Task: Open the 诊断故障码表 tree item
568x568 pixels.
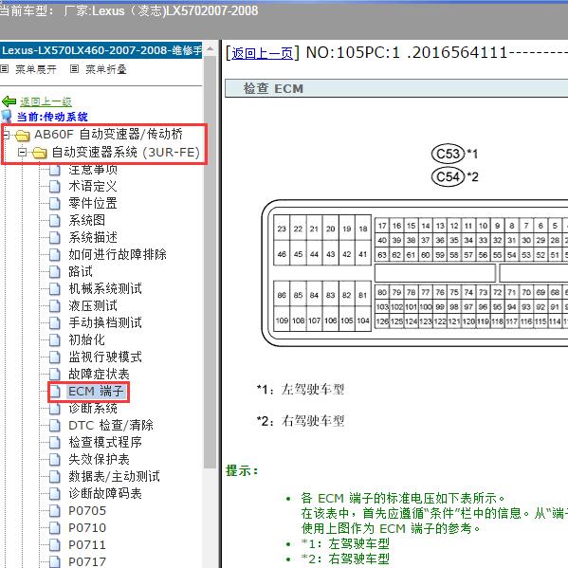Action: tap(105, 493)
